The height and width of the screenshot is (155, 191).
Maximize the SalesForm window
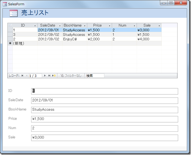171,3
